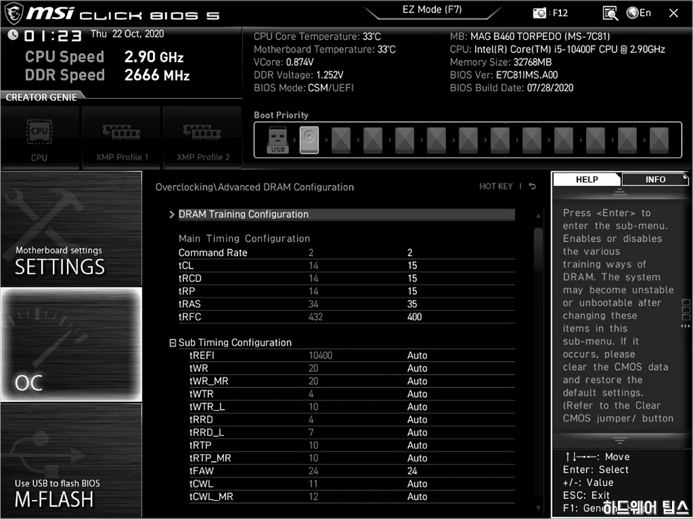This screenshot has height=519, width=693.
Task: Select the tWR_MR Auto value
Action: (x=417, y=381)
